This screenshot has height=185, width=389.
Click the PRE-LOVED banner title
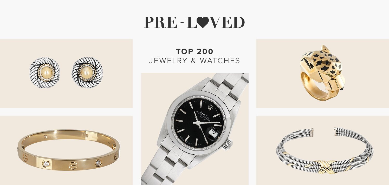(x=194, y=22)
